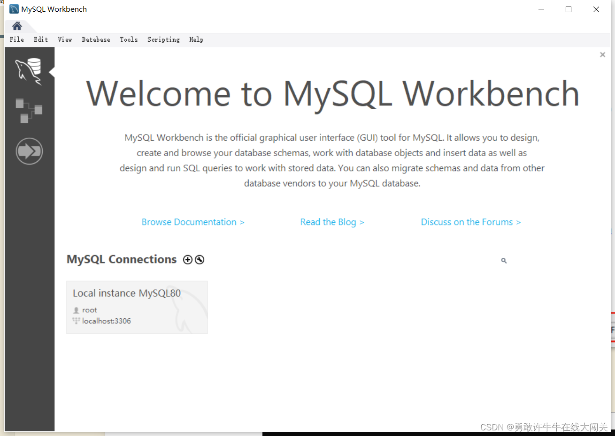Click the MySQL Connections heading
This screenshot has height=436, width=615.
click(122, 259)
